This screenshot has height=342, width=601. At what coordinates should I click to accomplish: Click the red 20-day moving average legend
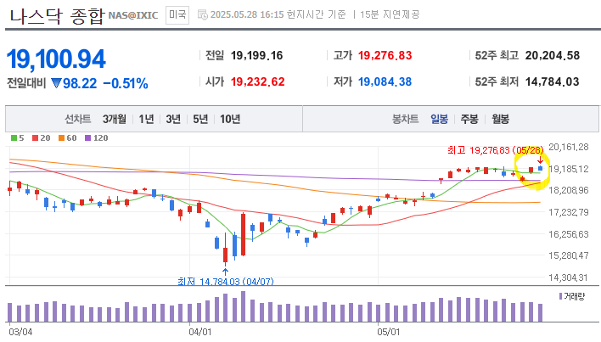(40, 137)
